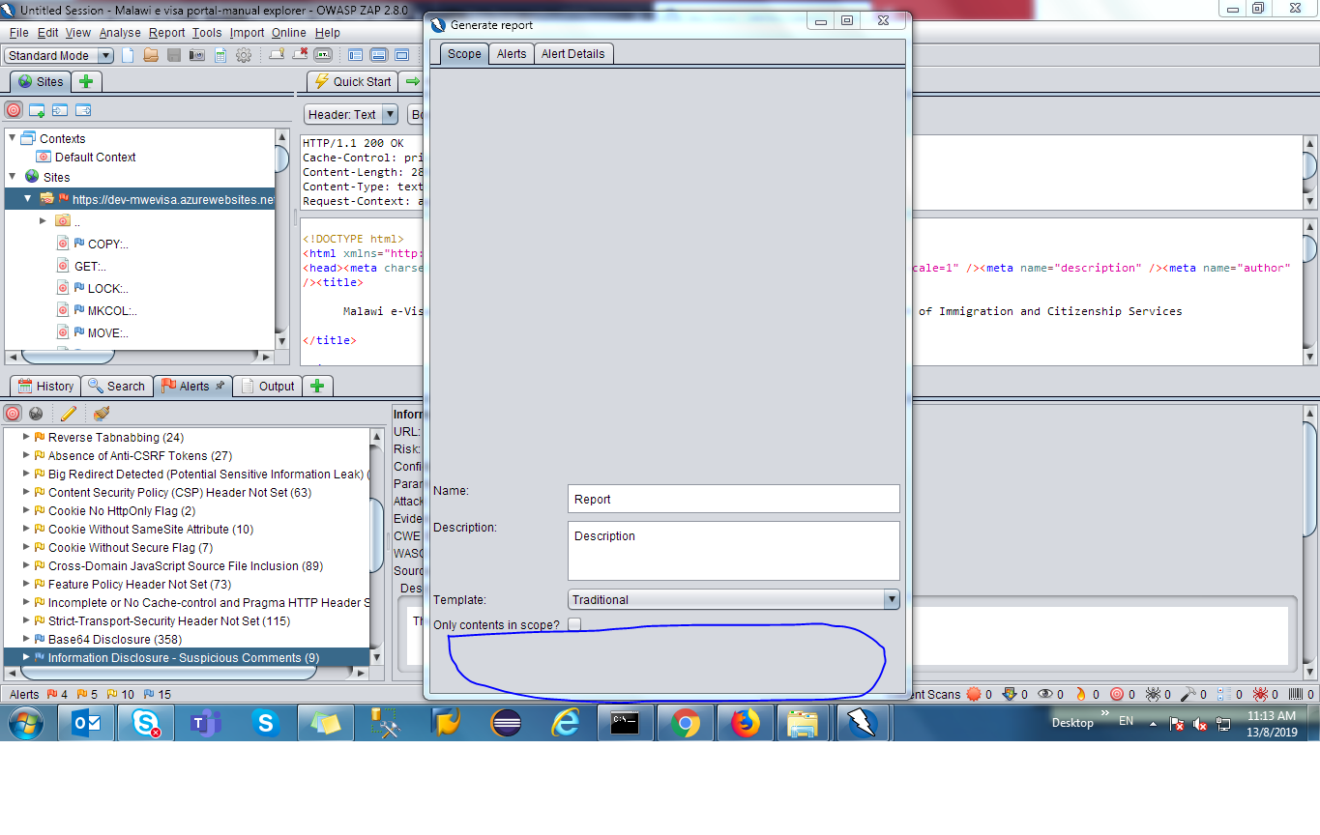Viewport: 1320px width, 835px height.
Task: Select the edit pencil in the Alerts panel
Action: click(68, 413)
